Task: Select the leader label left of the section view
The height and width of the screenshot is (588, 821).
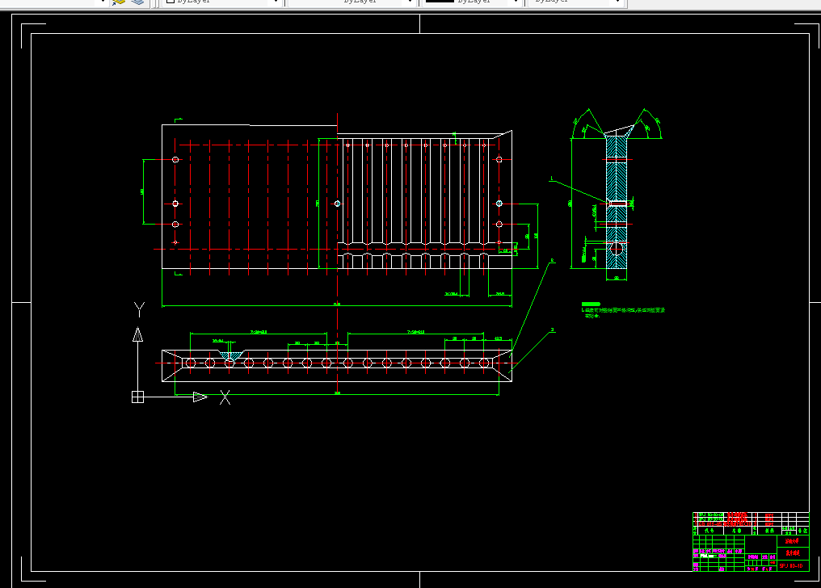Action: [x=551, y=179]
